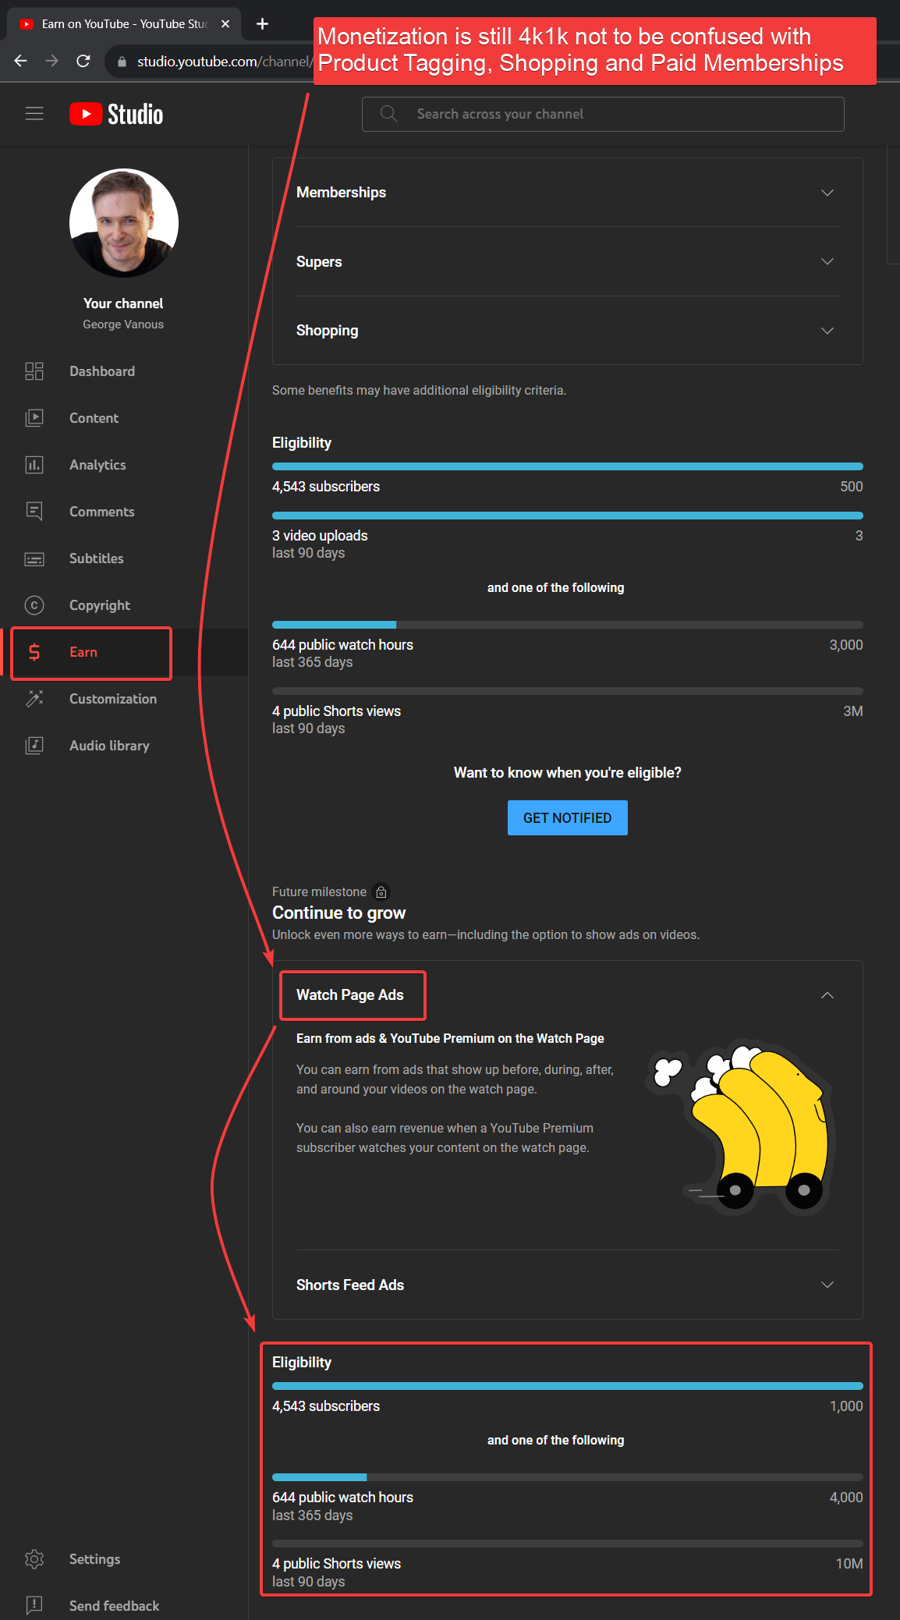
Task: Click the site padlock icon
Action: tap(122, 62)
